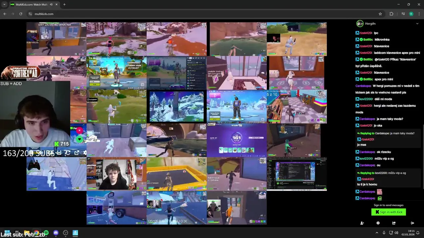
Task: Bookmark this page with the star icon
Action: tap(380, 14)
